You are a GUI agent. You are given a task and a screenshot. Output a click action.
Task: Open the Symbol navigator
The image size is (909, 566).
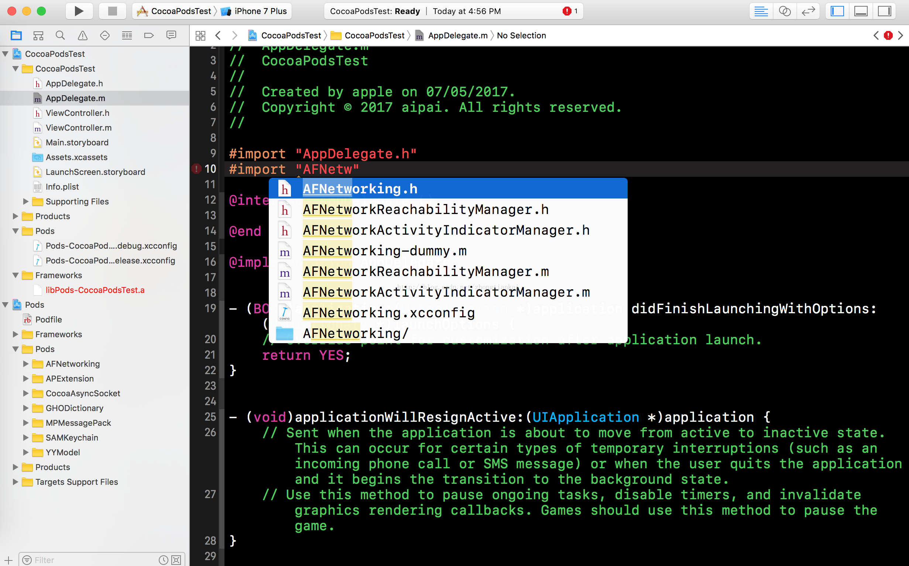coord(38,35)
